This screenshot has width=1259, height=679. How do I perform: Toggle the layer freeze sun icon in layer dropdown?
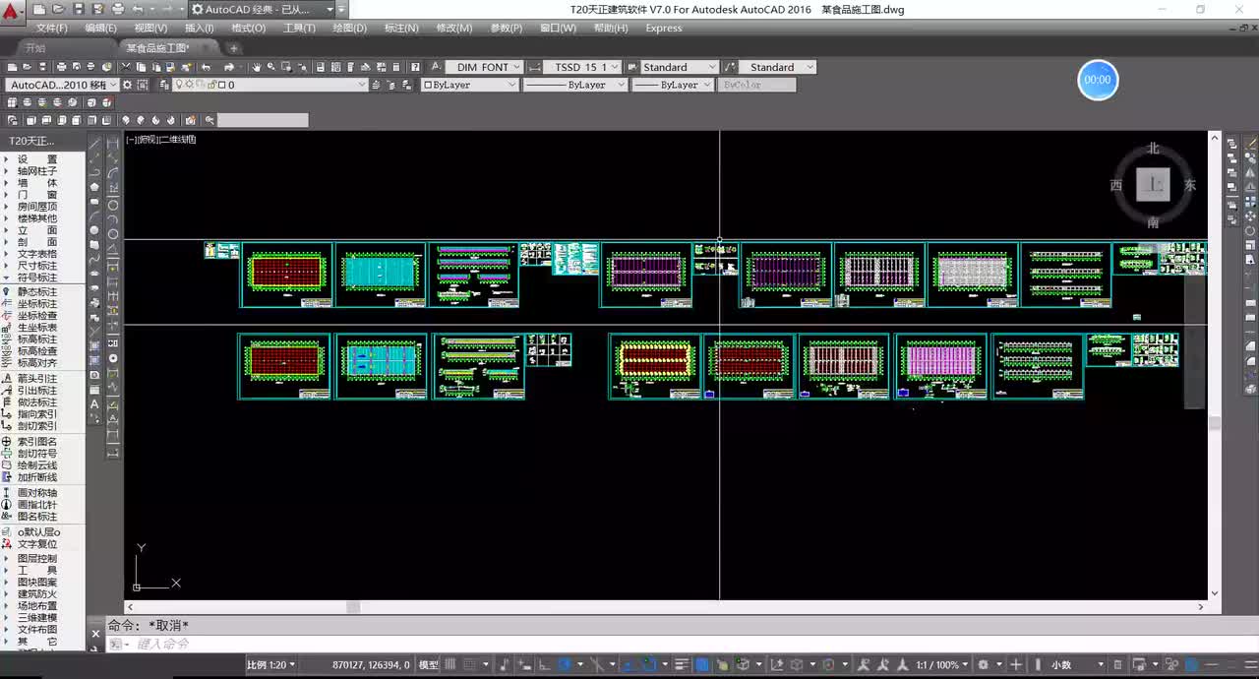click(x=190, y=85)
